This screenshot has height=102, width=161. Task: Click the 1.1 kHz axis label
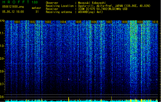coord(2,33)
